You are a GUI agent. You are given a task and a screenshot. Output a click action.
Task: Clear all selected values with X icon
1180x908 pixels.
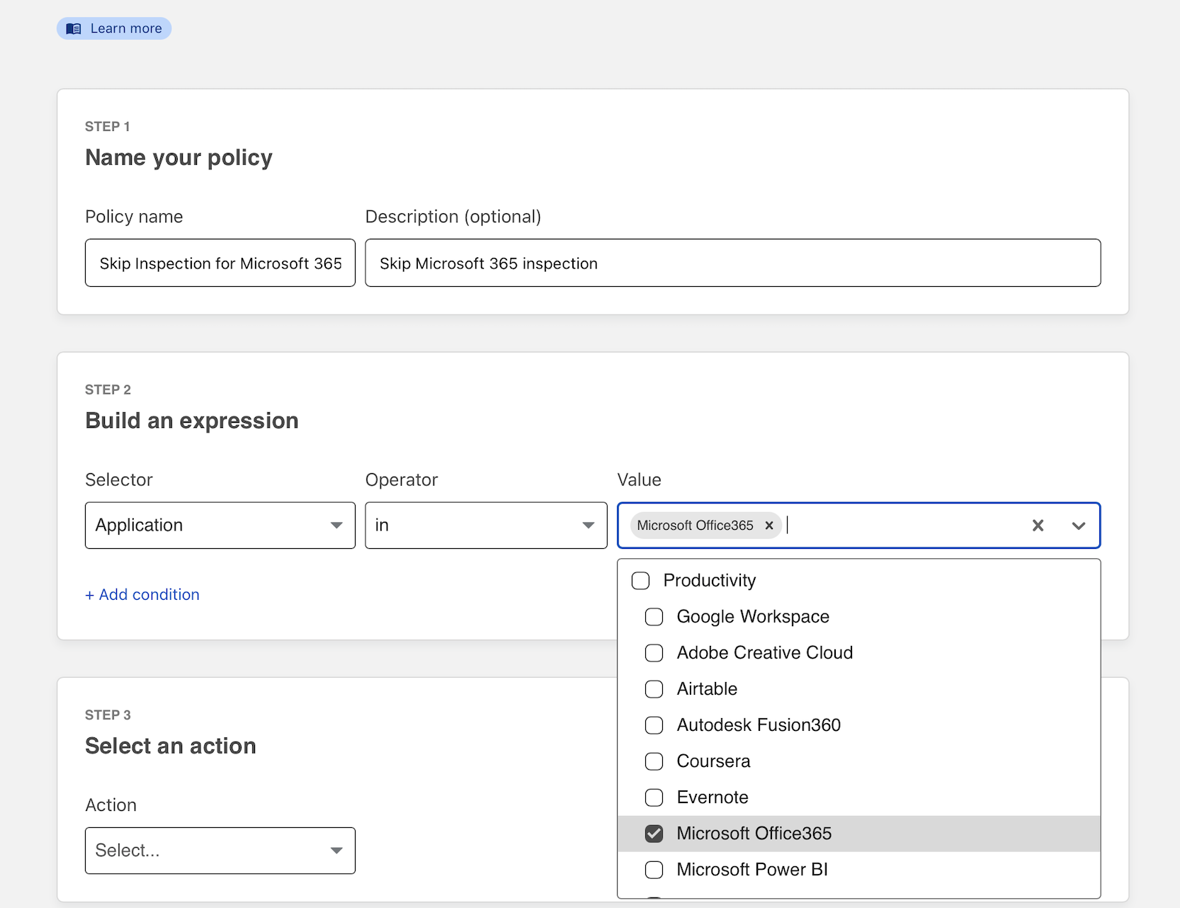[x=1038, y=526]
